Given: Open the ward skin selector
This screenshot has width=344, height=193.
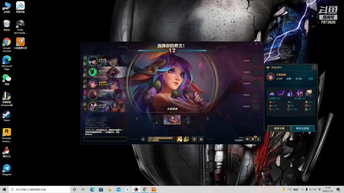Looking at the screenshot, I should pyautogui.click(x=194, y=139).
